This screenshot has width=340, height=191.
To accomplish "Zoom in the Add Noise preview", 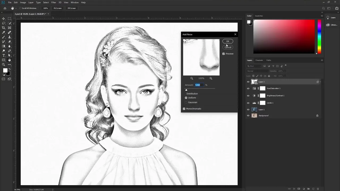I will tap(211, 78).
